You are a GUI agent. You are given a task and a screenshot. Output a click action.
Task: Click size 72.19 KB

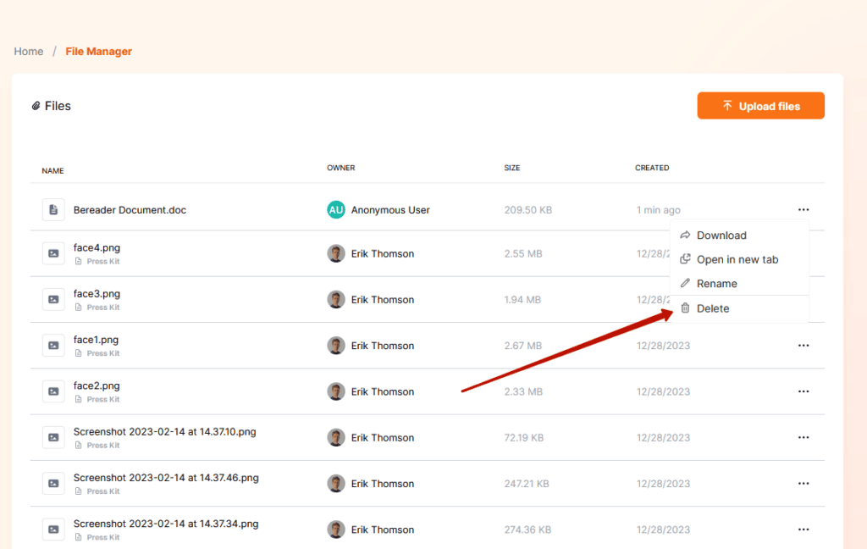[523, 437]
